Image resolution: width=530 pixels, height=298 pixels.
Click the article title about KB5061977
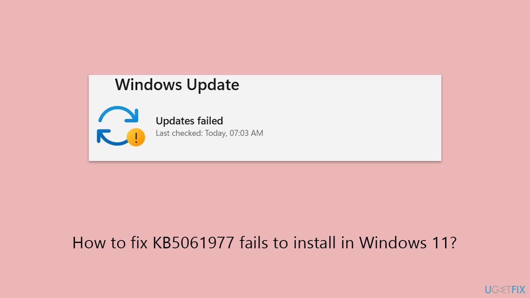(x=265, y=243)
